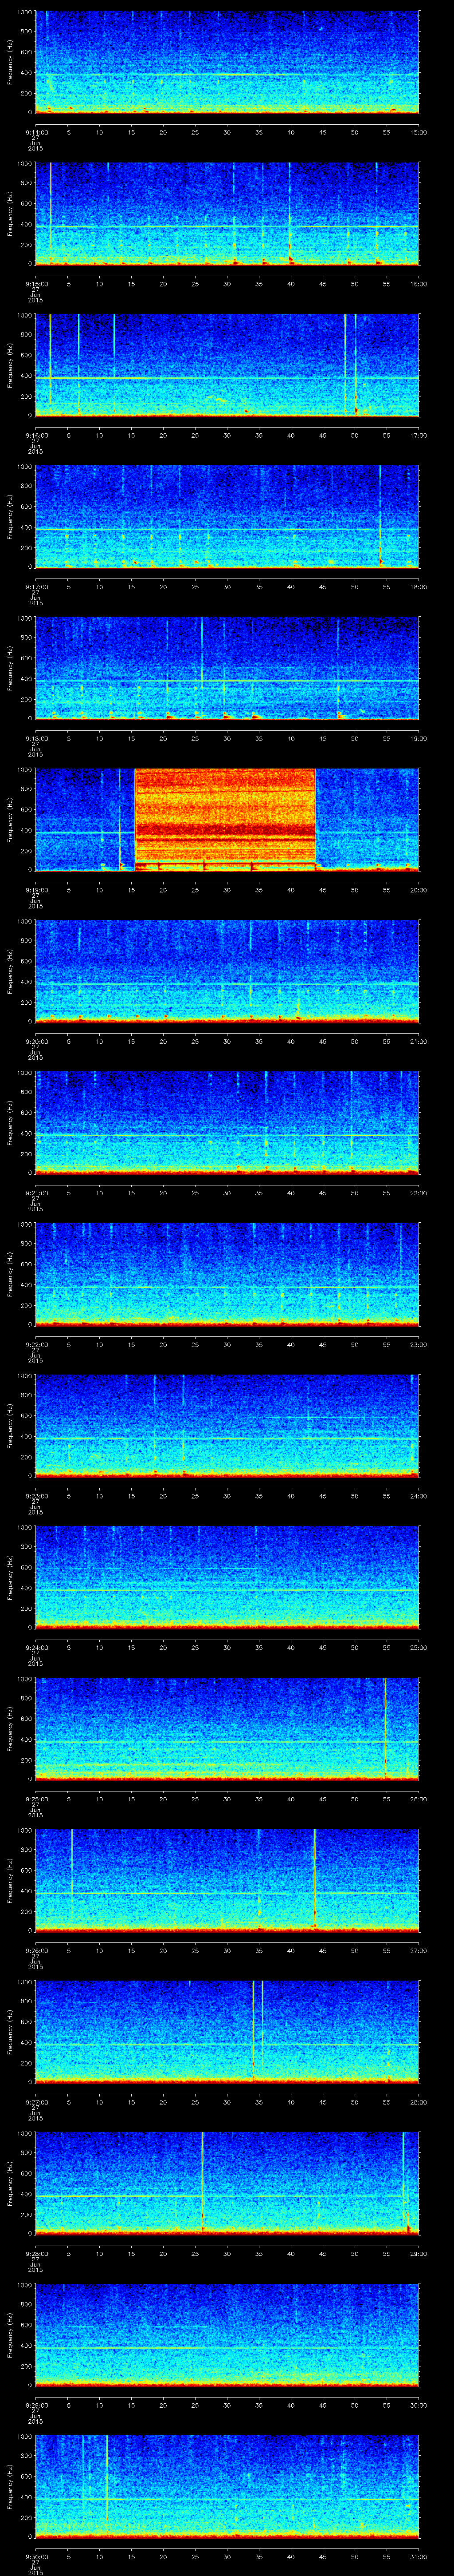Screen dimensions: 454x2576
Task: View the spectrogram panel starting at 9:20:00
Action: click(x=227, y=972)
